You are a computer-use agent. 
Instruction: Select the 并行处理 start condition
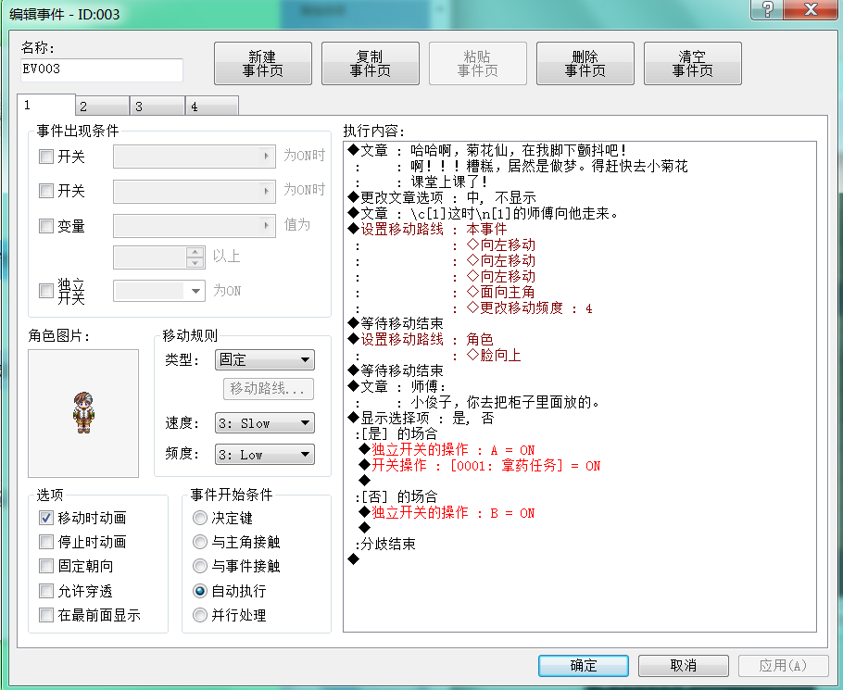click(200, 615)
